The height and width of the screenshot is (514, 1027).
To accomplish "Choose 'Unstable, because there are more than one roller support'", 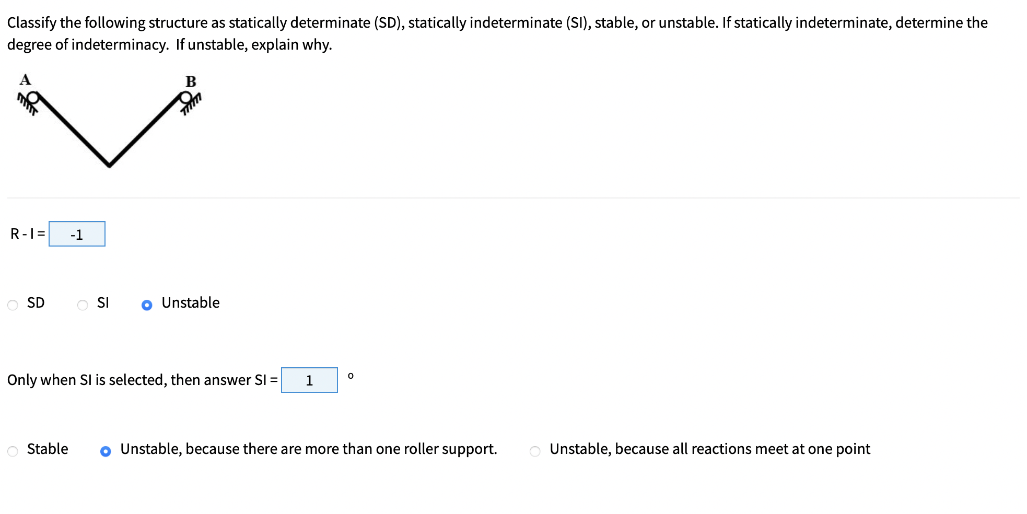I will point(106,450).
